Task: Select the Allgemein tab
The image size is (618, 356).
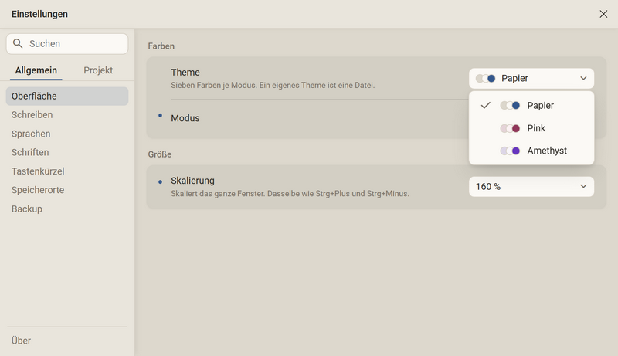Action: click(36, 70)
